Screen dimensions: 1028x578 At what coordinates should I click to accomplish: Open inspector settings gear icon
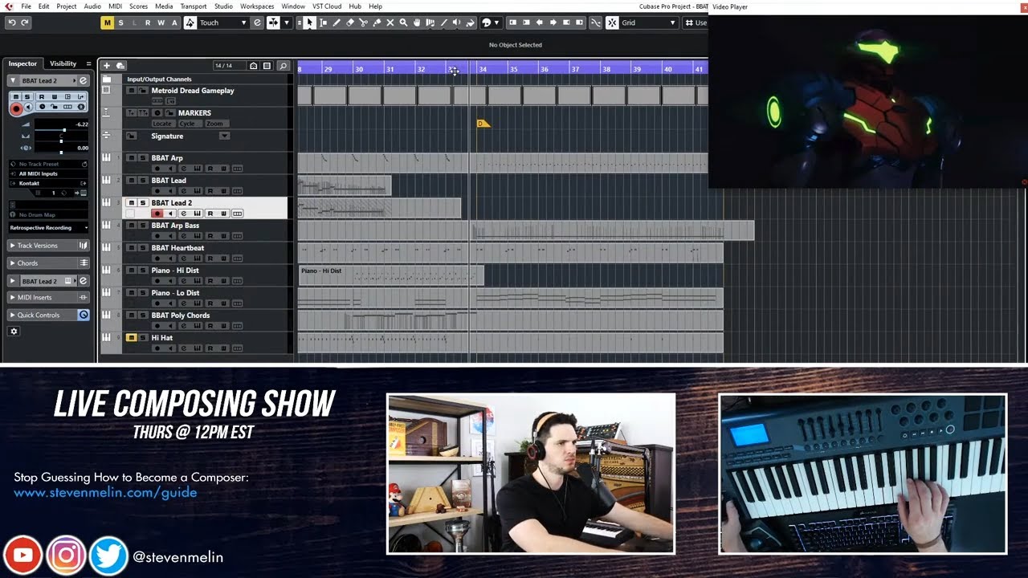(x=14, y=331)
